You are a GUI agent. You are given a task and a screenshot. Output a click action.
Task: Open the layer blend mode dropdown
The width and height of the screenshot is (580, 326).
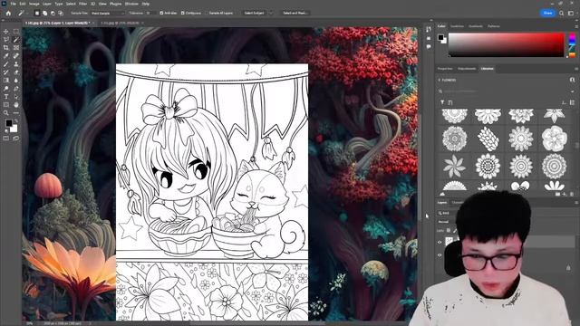tap(447, 221)
